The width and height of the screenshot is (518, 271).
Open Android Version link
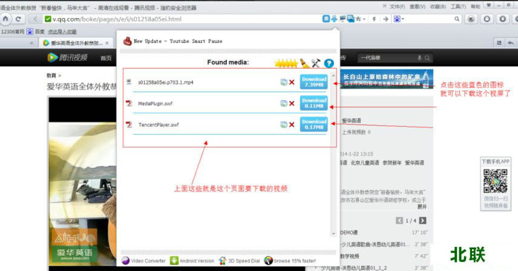pos(192,261)
